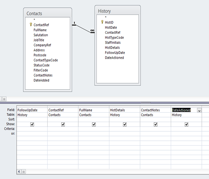Select DateActioned in the History field list
Image resolution: width=209 pixels, height=179 pixels.
click(114, 58)
